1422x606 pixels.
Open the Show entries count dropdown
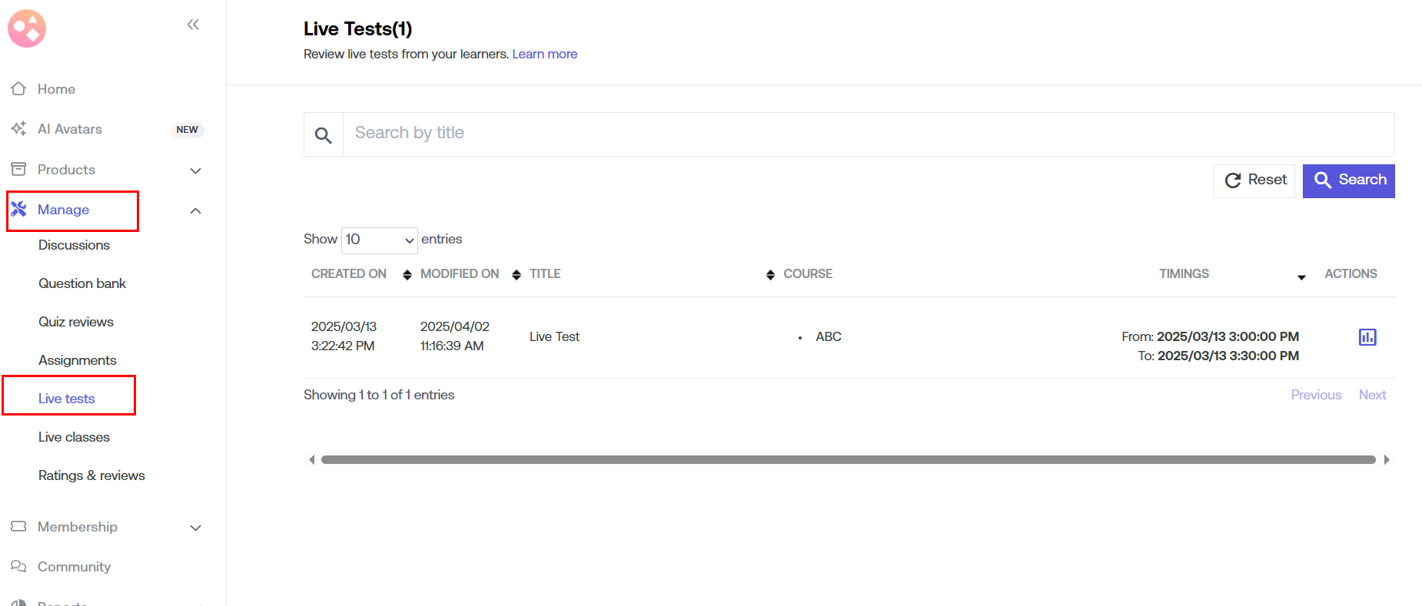pyautogui.click(x=379, y=240)
